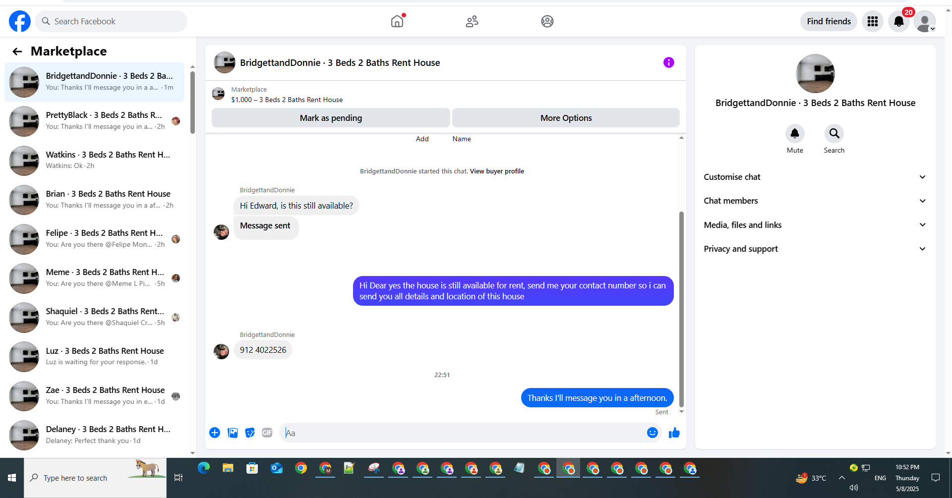Viewport: 952px width, 498px height.
Task: Open Microsoft Store from the taskbar
Action: (252, 468)
